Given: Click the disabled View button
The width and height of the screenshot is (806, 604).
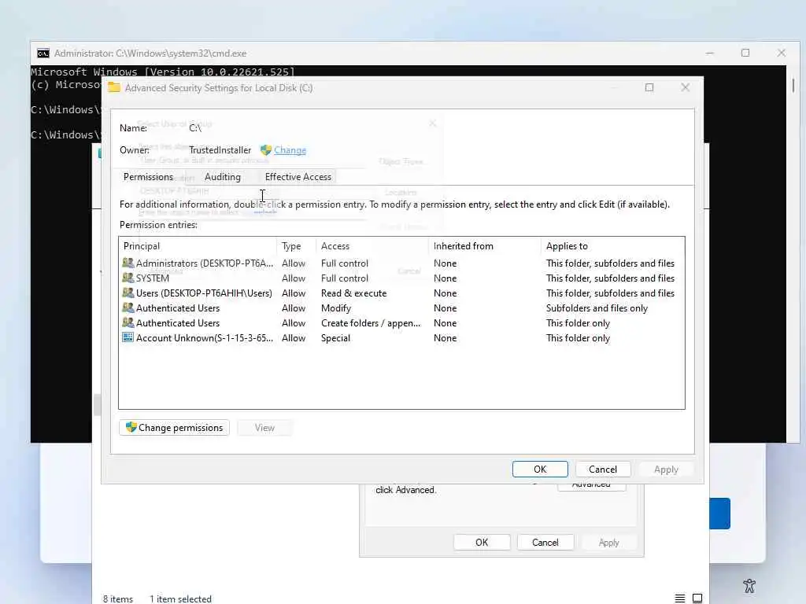Looking at the screenshot, I should (x=264, y=427).
